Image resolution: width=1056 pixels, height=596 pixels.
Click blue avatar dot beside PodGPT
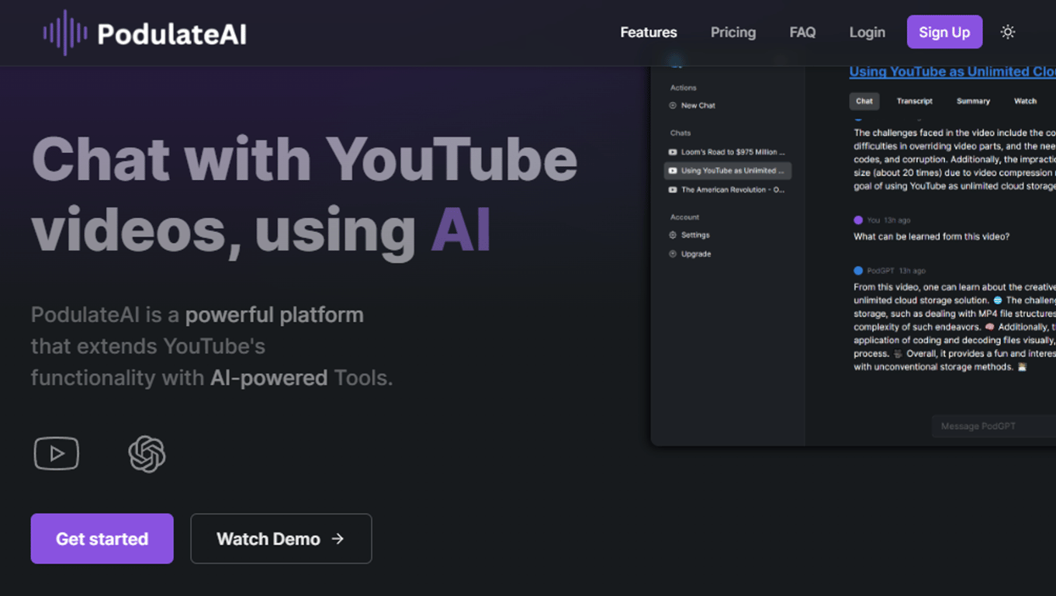point(858,271)
